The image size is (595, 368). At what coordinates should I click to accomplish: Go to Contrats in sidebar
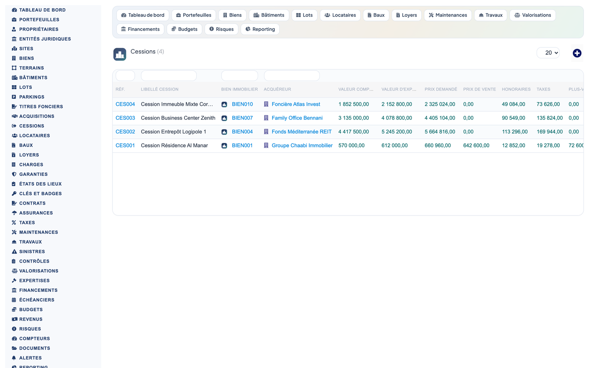(32, 203)
